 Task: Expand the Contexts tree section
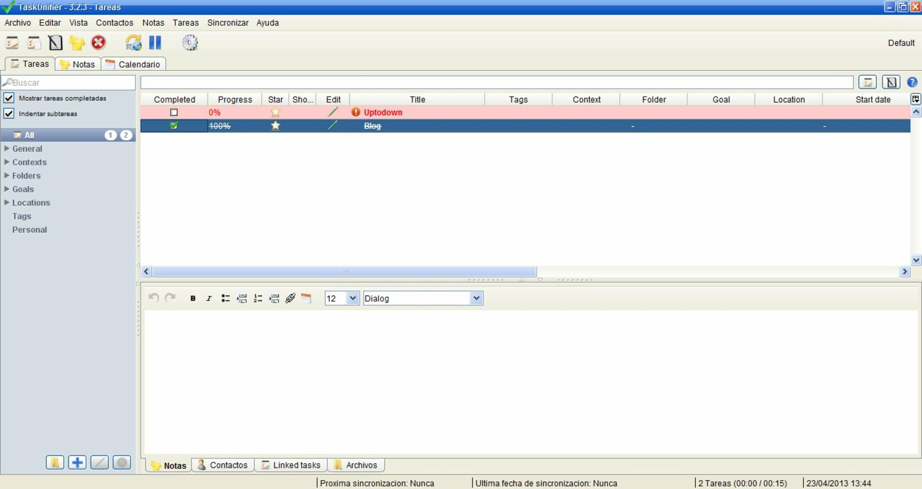7,162
